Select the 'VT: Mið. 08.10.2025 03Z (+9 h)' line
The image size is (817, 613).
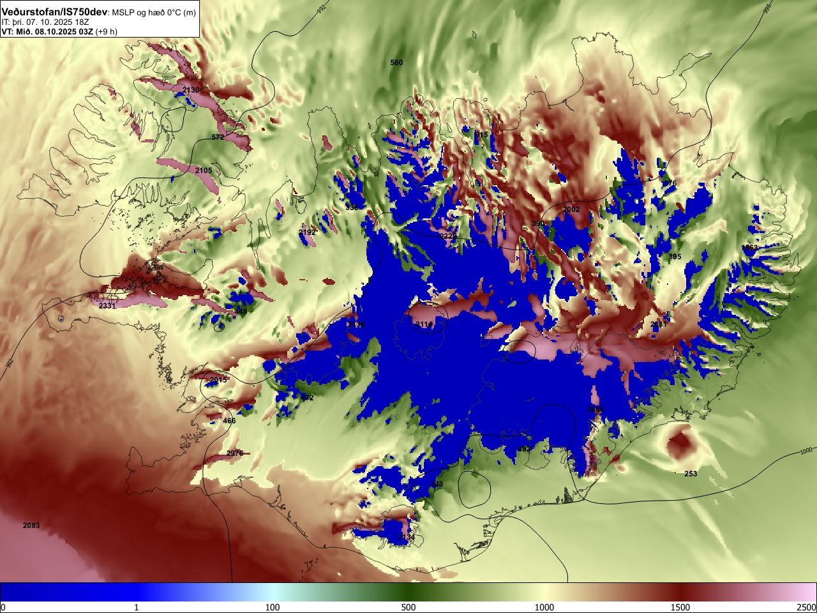pos(59,31)
